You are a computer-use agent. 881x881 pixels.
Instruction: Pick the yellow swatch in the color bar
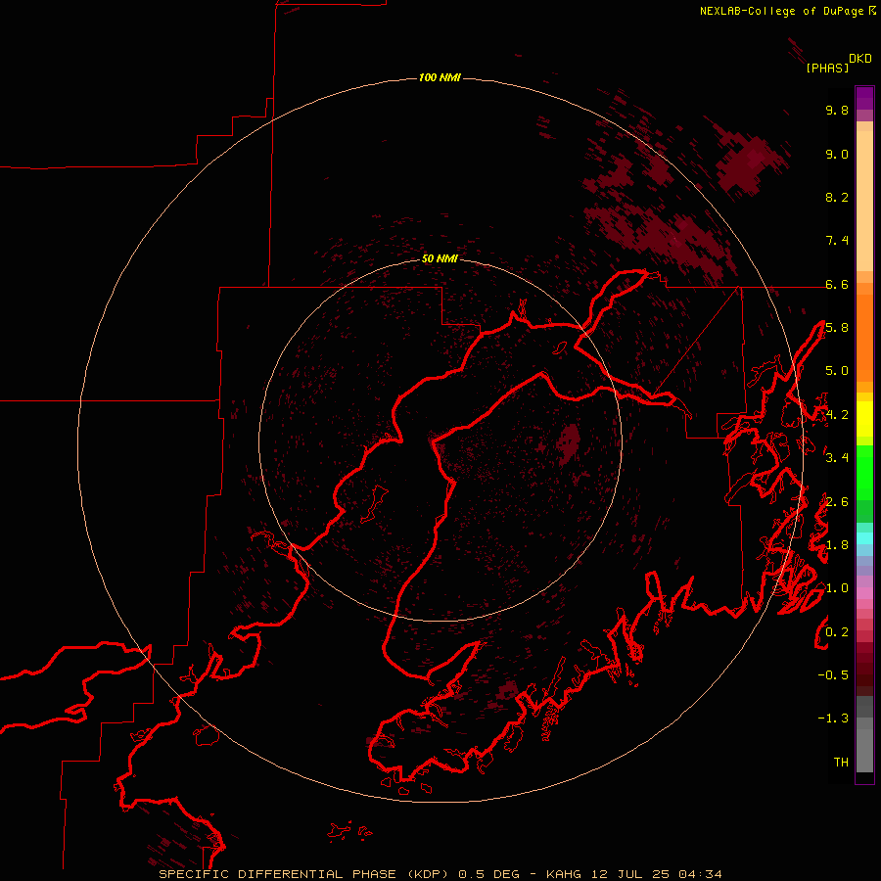point(864,419)
